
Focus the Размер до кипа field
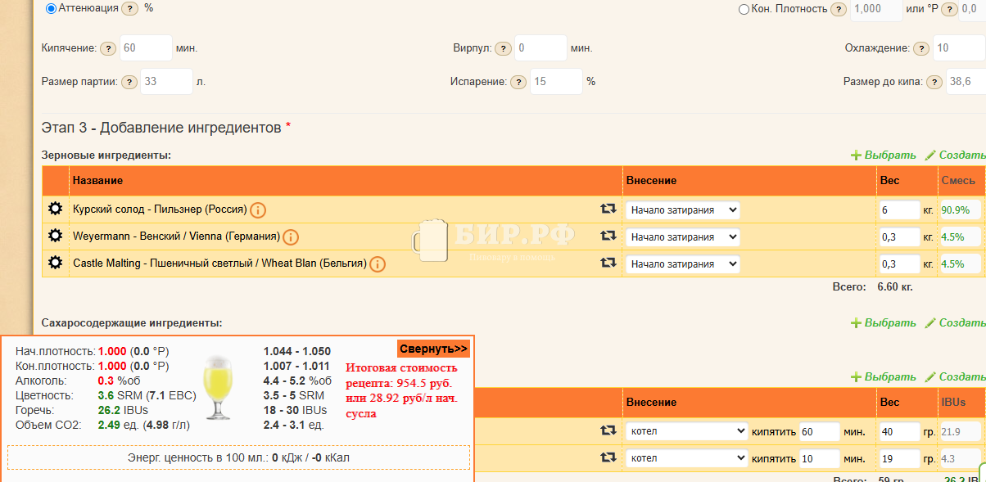pyautogui.click(x=966, y=82)
